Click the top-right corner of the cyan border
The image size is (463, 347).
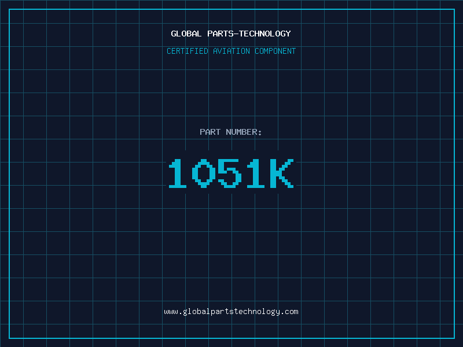(454, 9)
